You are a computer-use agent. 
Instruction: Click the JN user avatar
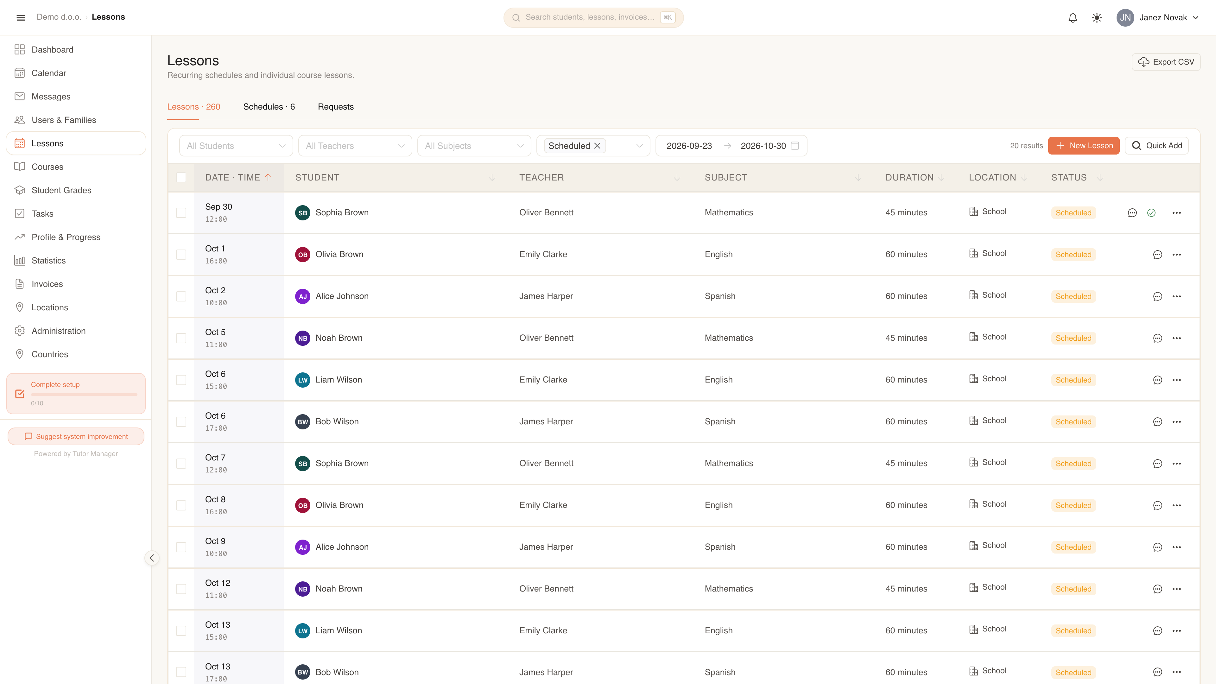tap(1125, 17)
